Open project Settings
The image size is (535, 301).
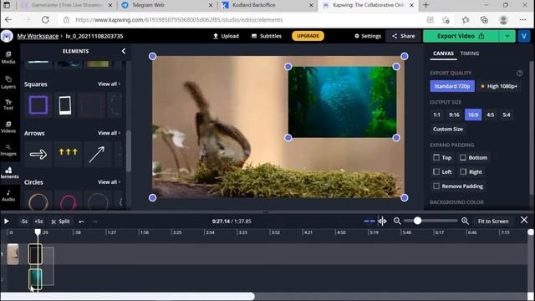pos(368,36)
